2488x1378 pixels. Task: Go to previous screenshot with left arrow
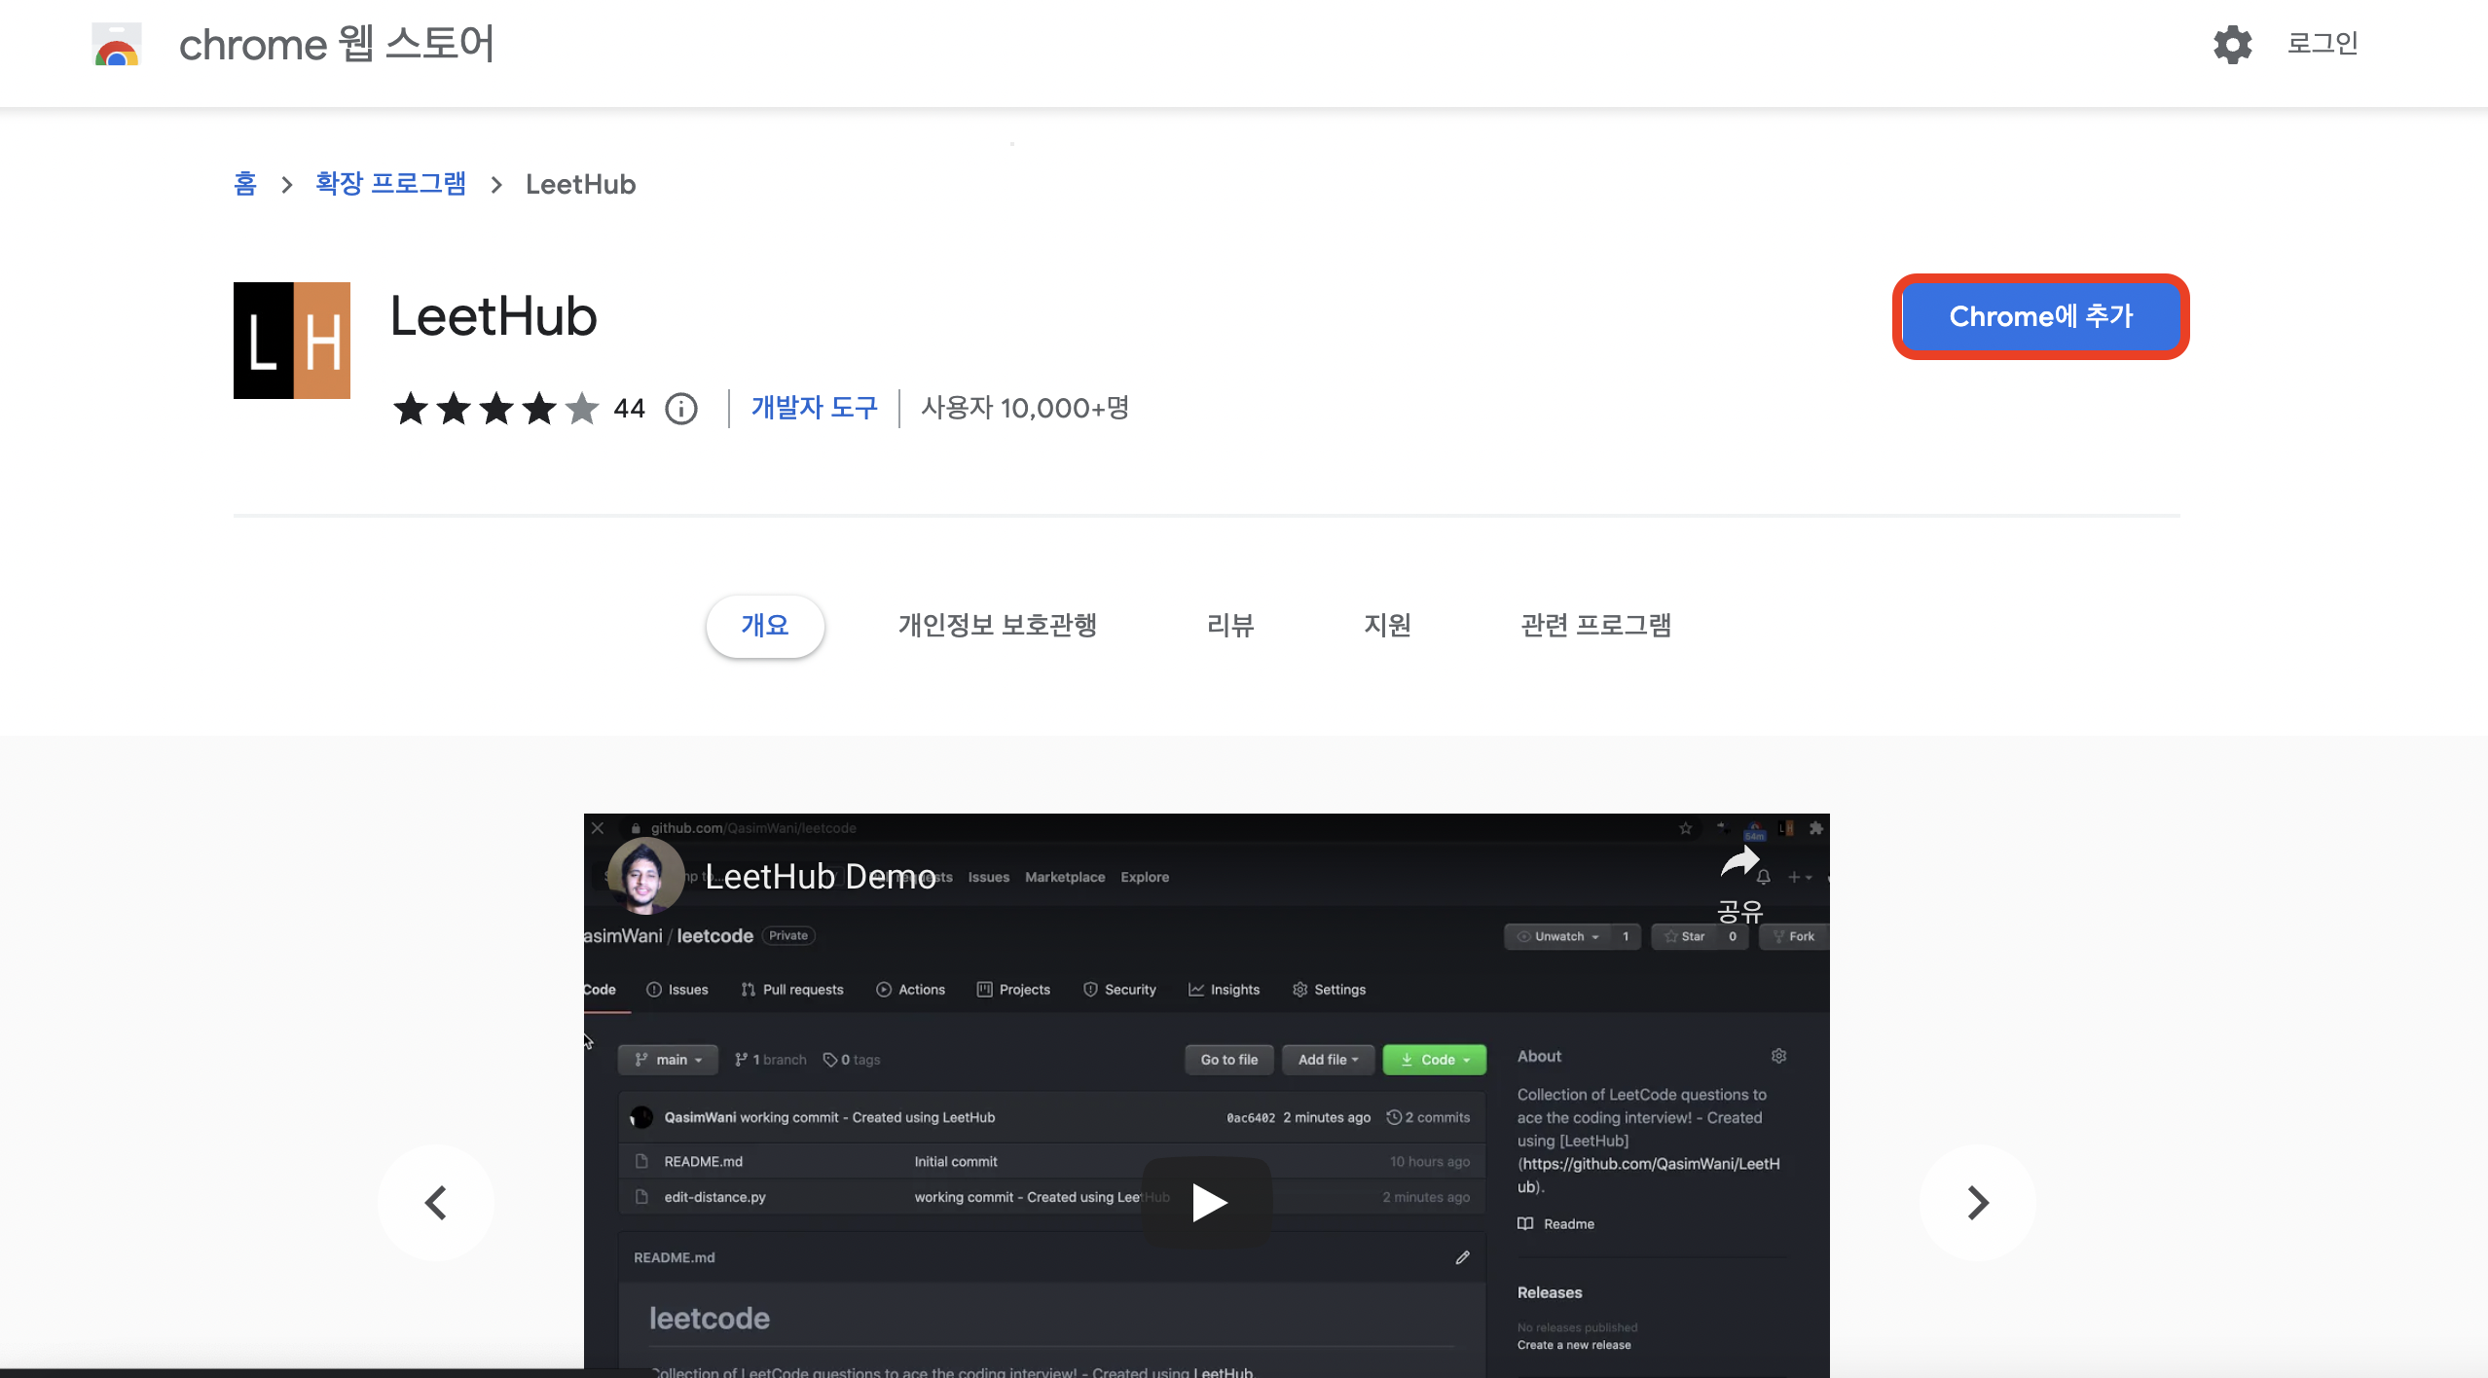(435, 1203)
